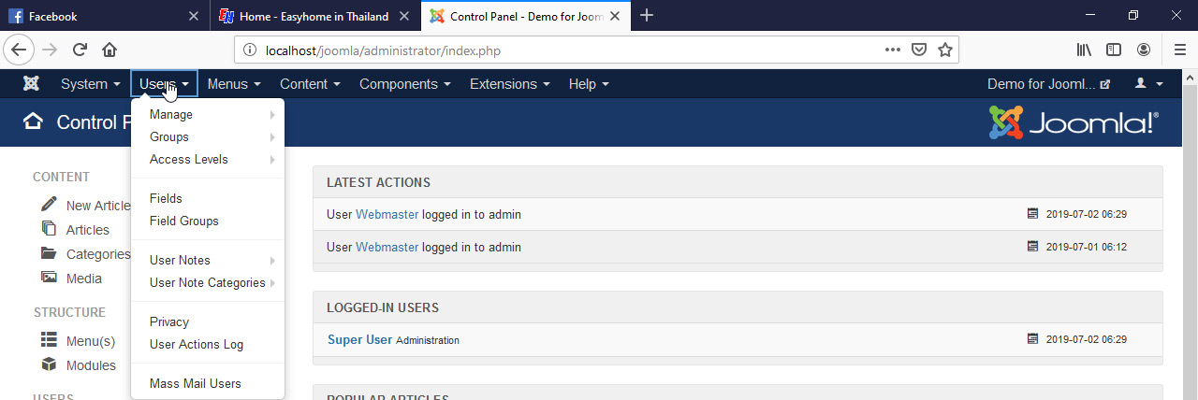Collapse the open Users menu
The width and height of the screenshot is (1198, 400).
165,84
